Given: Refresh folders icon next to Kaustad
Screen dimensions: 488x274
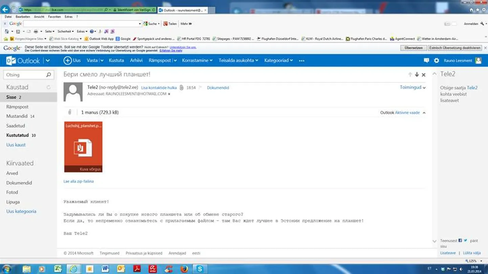Looking at the screenshot, I should pyautogui.click(x=48, y=87).
